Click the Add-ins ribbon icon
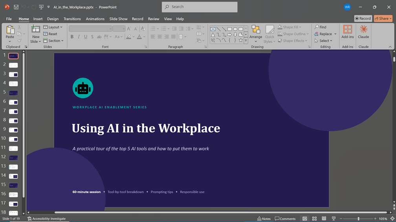The height and width of the screenshot is (222, 396). point(348,32)
